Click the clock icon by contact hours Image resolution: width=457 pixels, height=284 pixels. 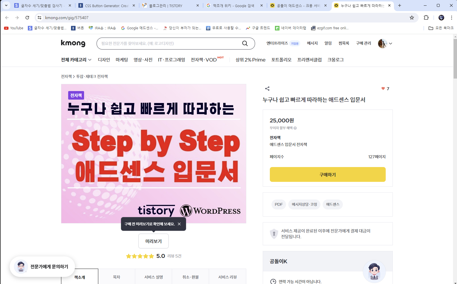pos(273,281)
